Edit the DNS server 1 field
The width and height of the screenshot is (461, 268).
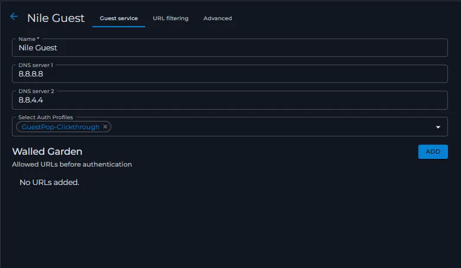point(230,74)
